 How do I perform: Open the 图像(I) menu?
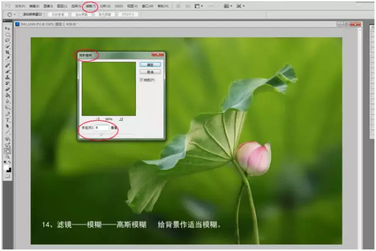pyautogui.click(x=48, y=6)
